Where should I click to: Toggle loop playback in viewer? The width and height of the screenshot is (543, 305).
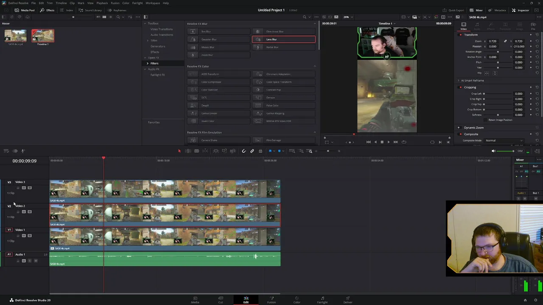[404, 142]
